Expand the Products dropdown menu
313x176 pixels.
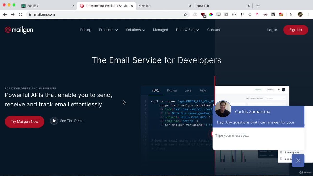click(x=109, y=30)
